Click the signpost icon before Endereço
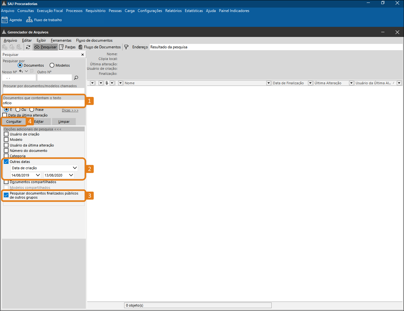Screen dimensions: 404x311 pos(126,47)
